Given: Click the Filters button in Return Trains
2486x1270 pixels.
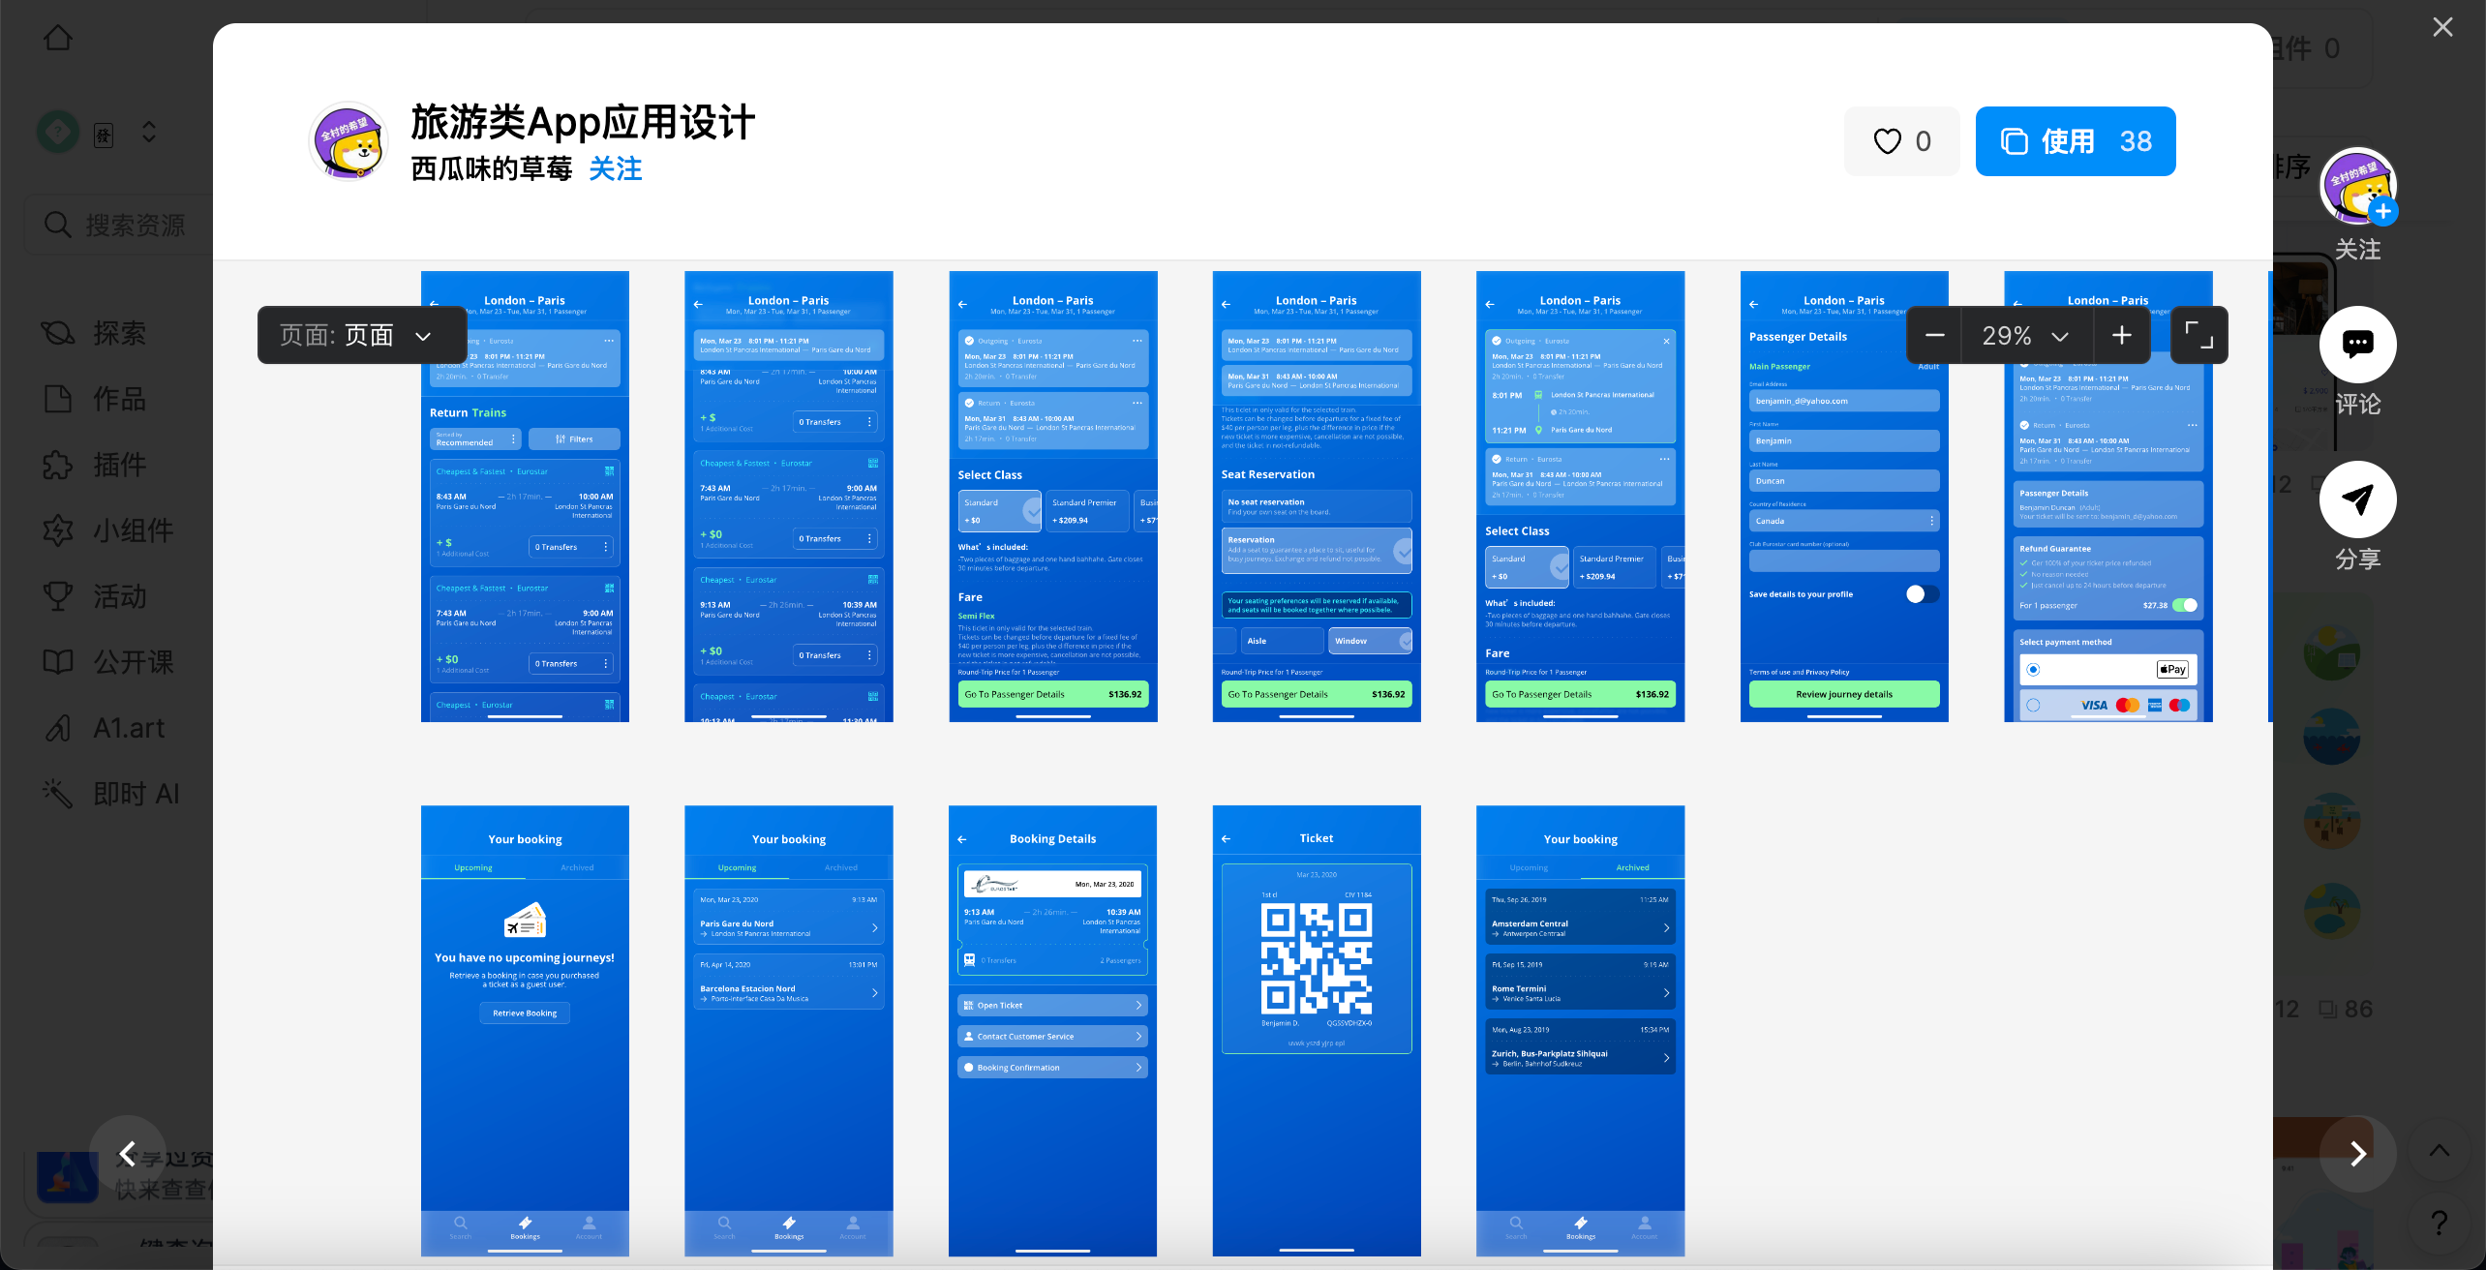Looking at the screenshot, I should coord(574,439).
